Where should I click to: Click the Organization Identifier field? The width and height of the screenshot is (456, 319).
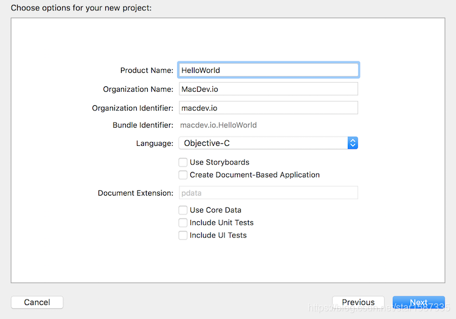click(x=268, y=108)
